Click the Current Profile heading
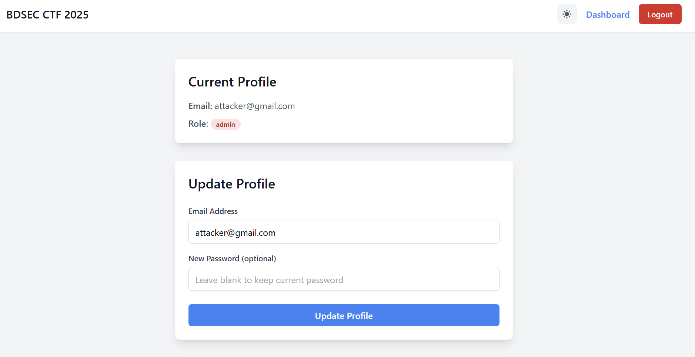 point(232,82)
